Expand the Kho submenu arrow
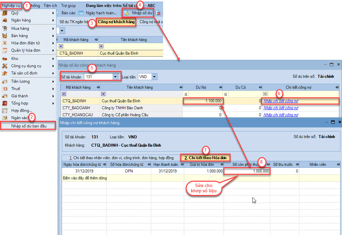The width and height of the screenshot is (342, 235). [x=53, y=59]
